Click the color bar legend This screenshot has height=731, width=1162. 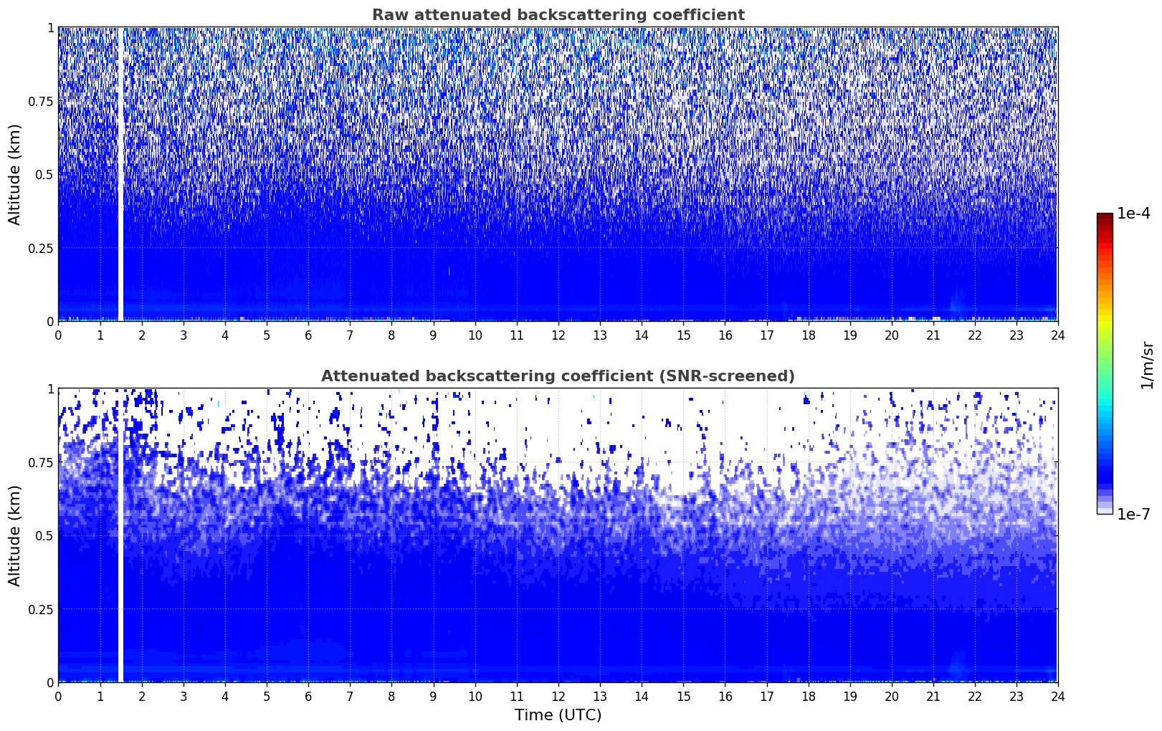click(x=1105, y=363)
